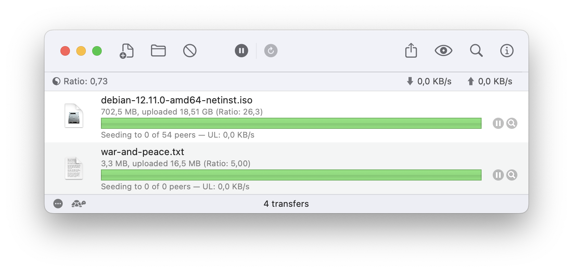Reveal war-and-peace.txt in Finder
This screenshot has width=573, height=272.
[512, 175]
